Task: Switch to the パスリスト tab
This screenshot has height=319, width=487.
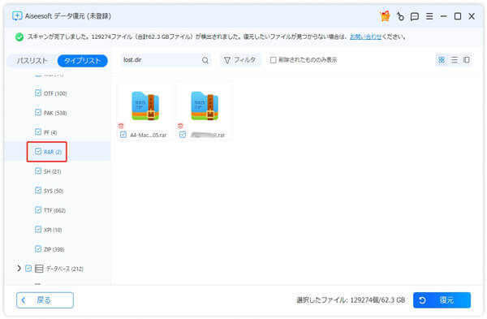Action: pyautogui.click(x=32, y=61)
